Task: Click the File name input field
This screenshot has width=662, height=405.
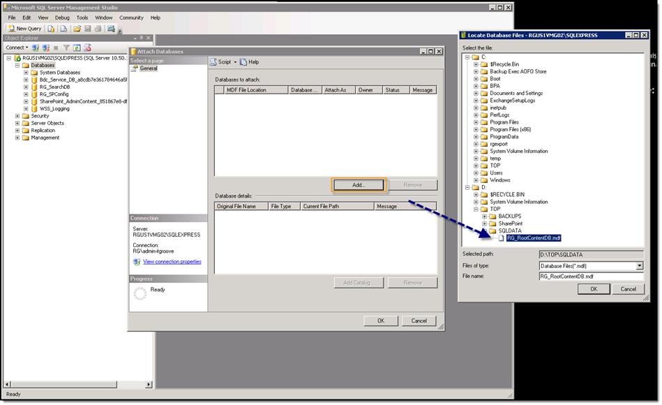Action: 591,277
